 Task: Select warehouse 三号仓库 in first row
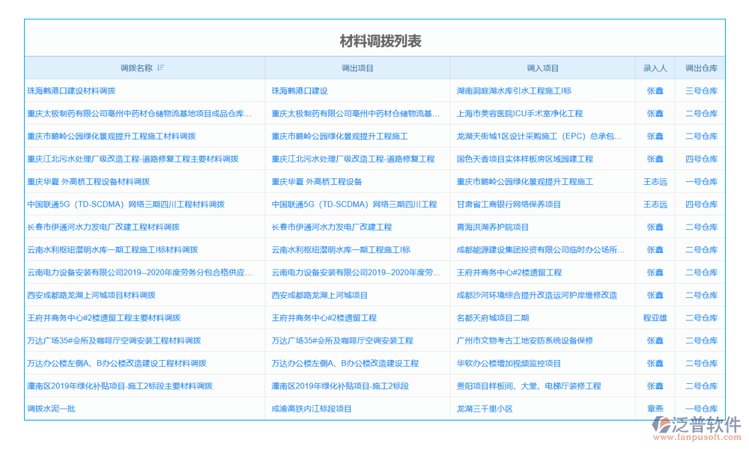(700, 91)
